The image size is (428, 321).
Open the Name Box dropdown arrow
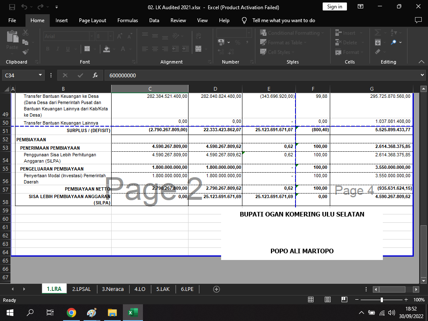[x=41, y=75]
